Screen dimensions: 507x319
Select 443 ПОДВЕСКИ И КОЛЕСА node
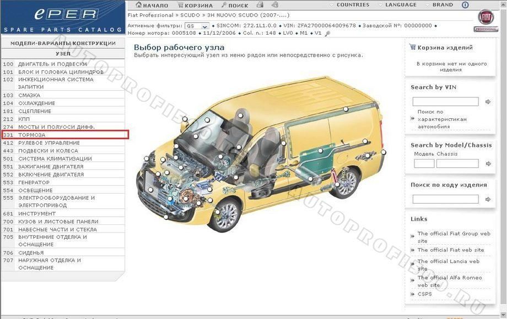[x=63, y=151]
